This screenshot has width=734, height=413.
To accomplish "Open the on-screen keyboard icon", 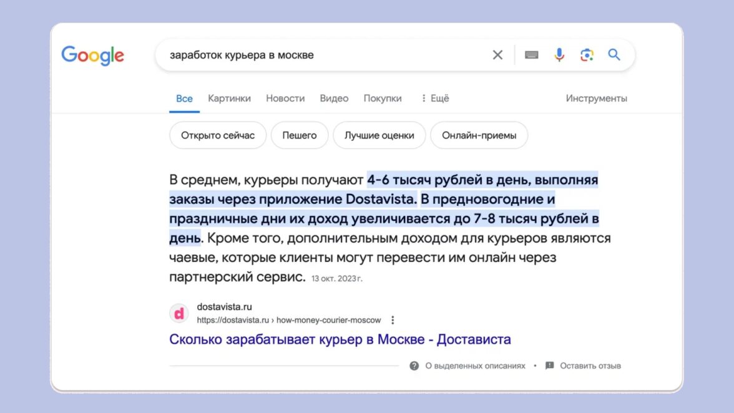I will [x=532, y=55].
